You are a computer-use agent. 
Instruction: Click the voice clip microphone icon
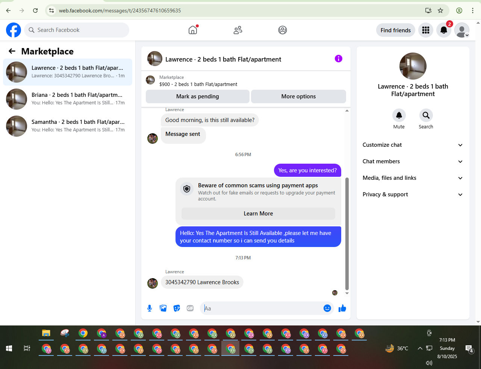tap(150, 308)
